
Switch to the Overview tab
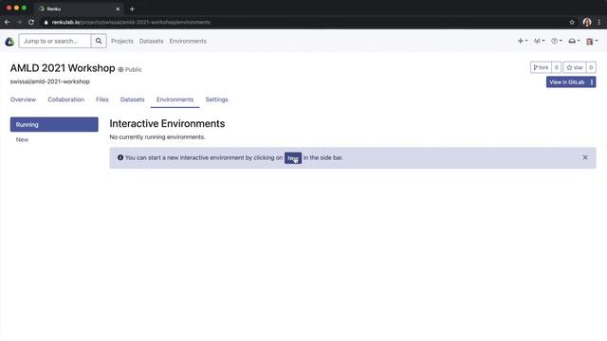coord(23,99)
